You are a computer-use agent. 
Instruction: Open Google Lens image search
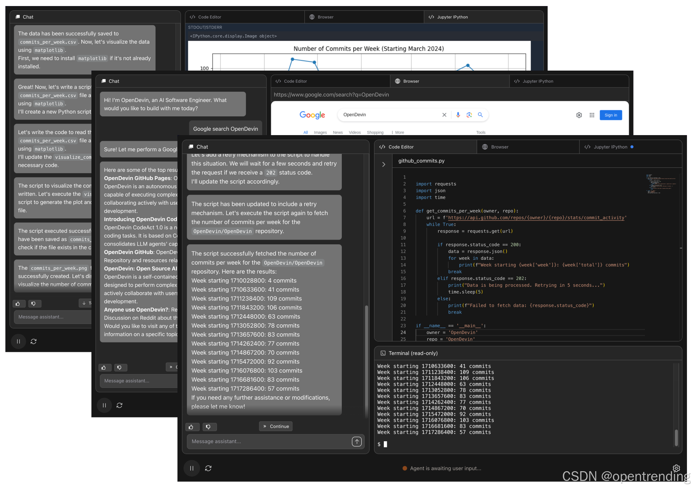[469, 115]
